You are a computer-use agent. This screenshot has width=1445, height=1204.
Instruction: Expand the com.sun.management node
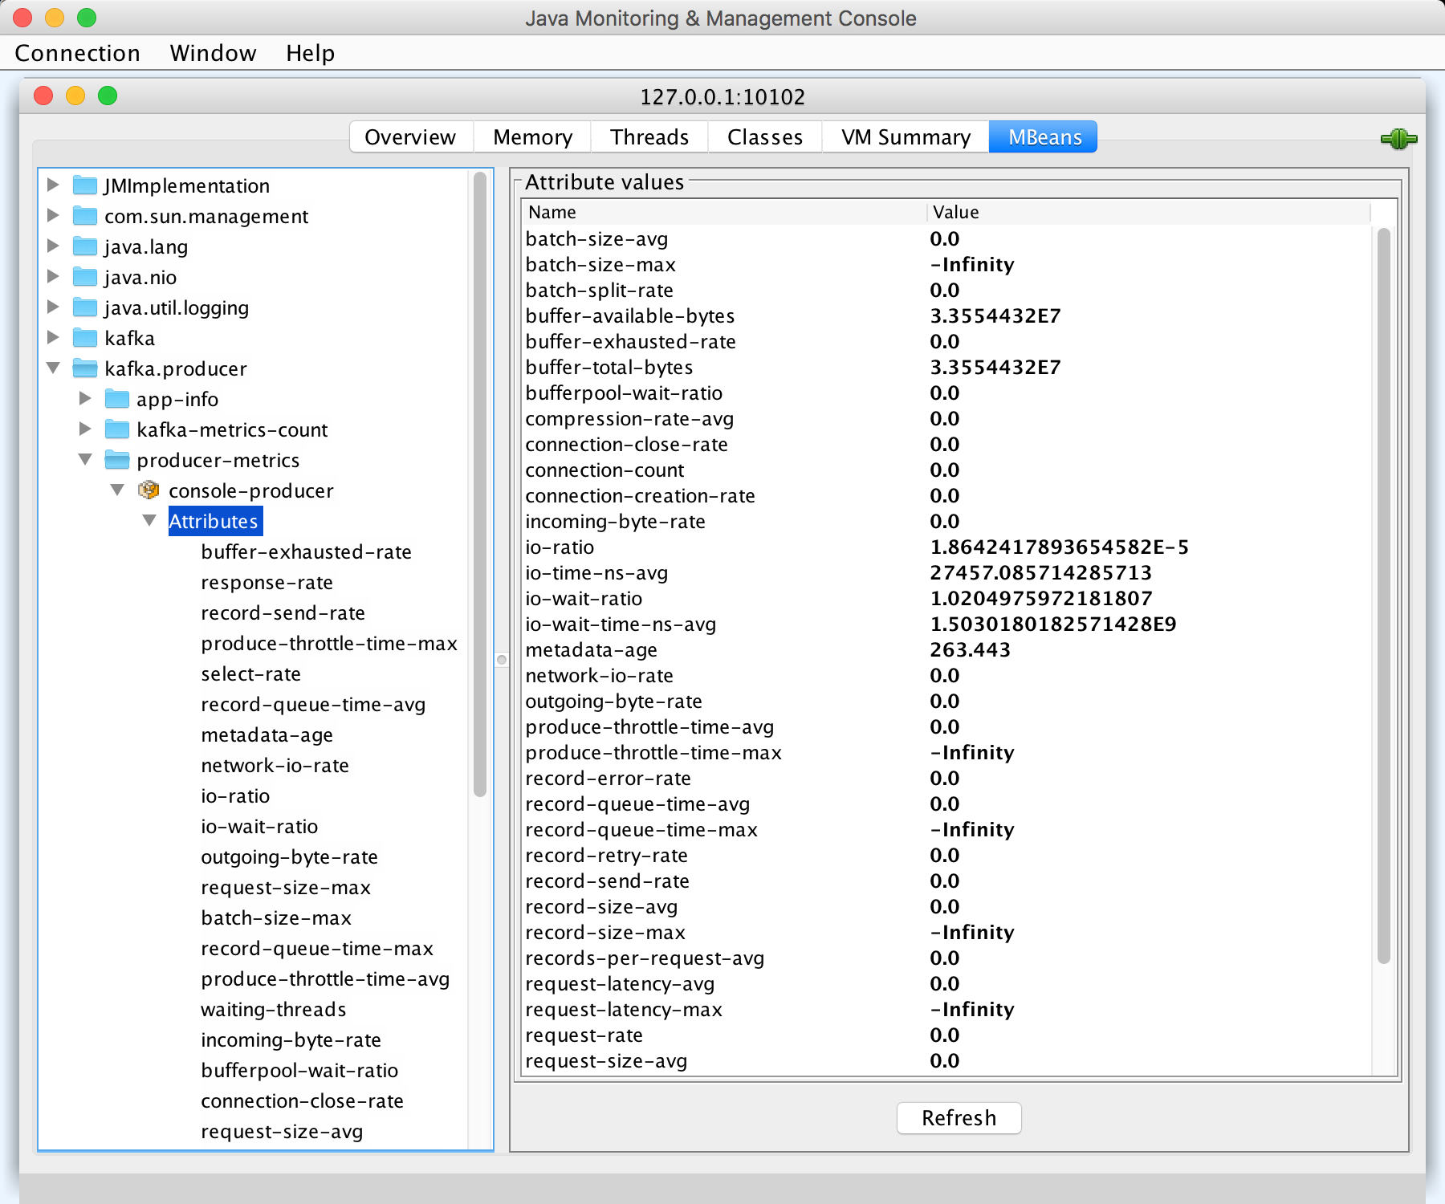53,215
